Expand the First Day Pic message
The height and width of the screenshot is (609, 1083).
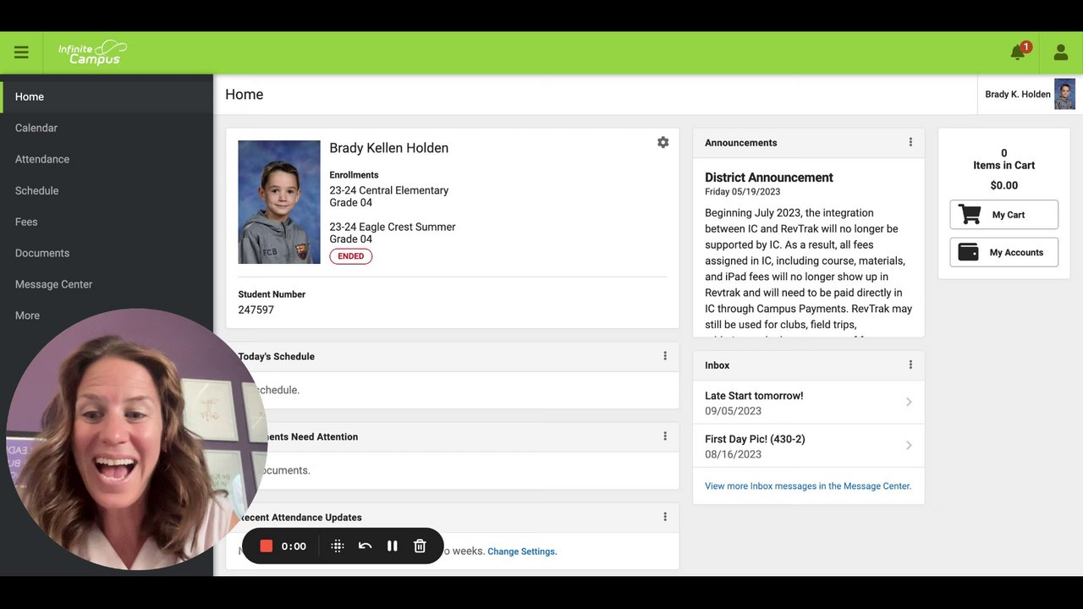click(x=808, y=446)
